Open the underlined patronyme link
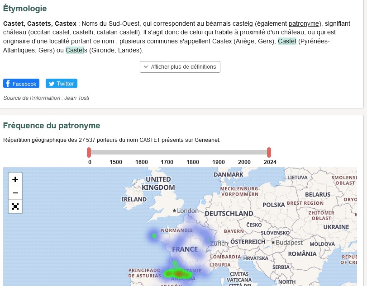This screenshot has height=286, width=367. pos(304,23)
